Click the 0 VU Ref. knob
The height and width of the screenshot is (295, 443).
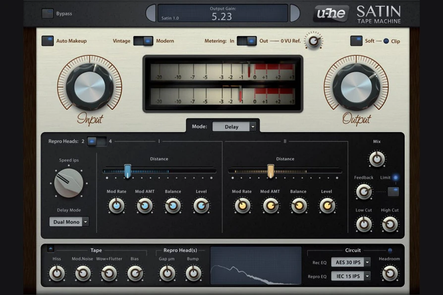tap(313, 41)
